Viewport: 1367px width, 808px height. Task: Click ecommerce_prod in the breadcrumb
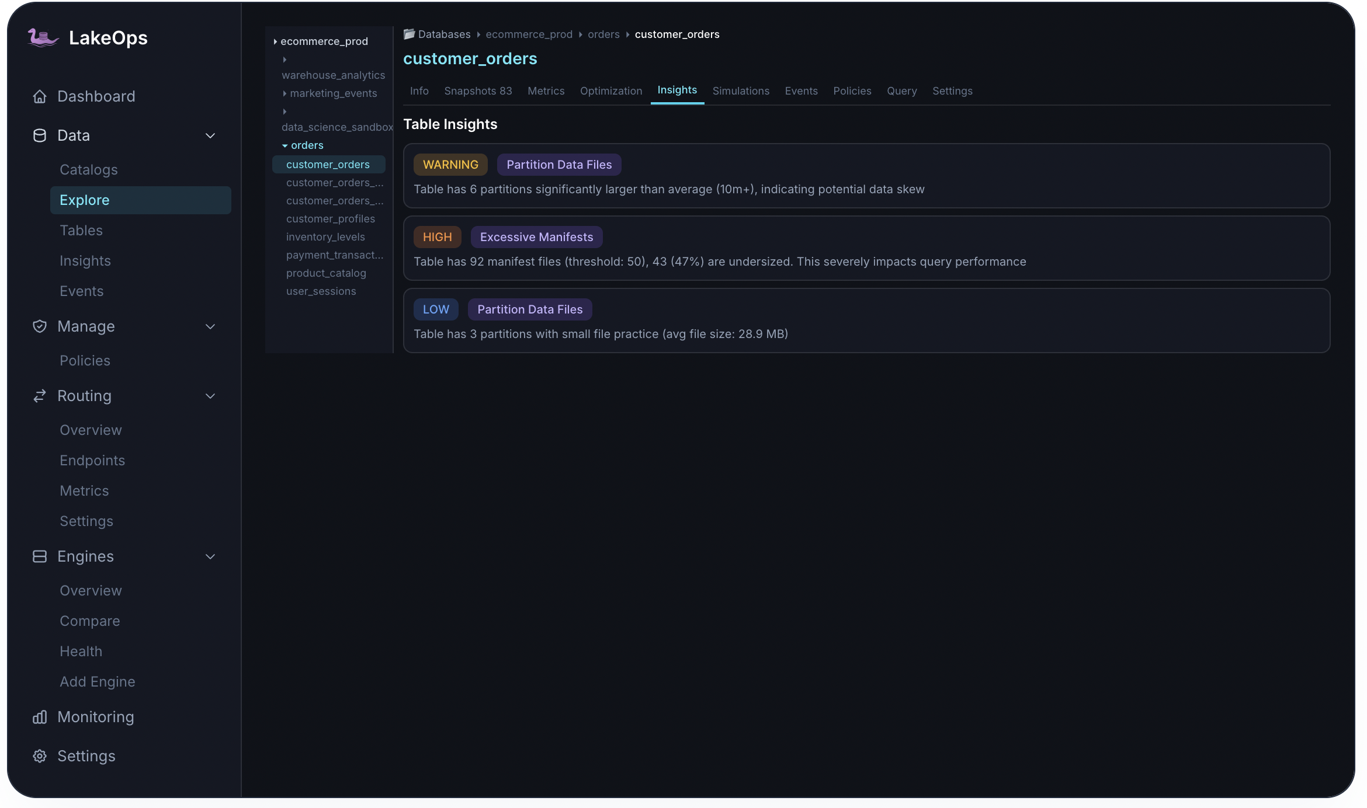click(529, 34)
